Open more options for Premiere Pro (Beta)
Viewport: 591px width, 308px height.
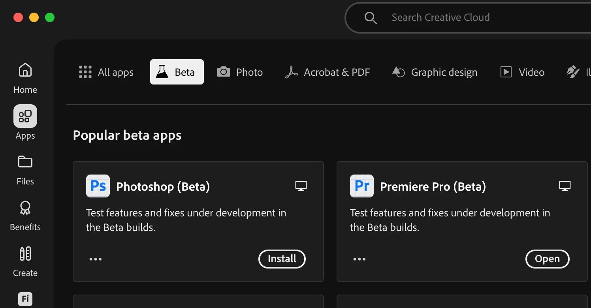359,259
